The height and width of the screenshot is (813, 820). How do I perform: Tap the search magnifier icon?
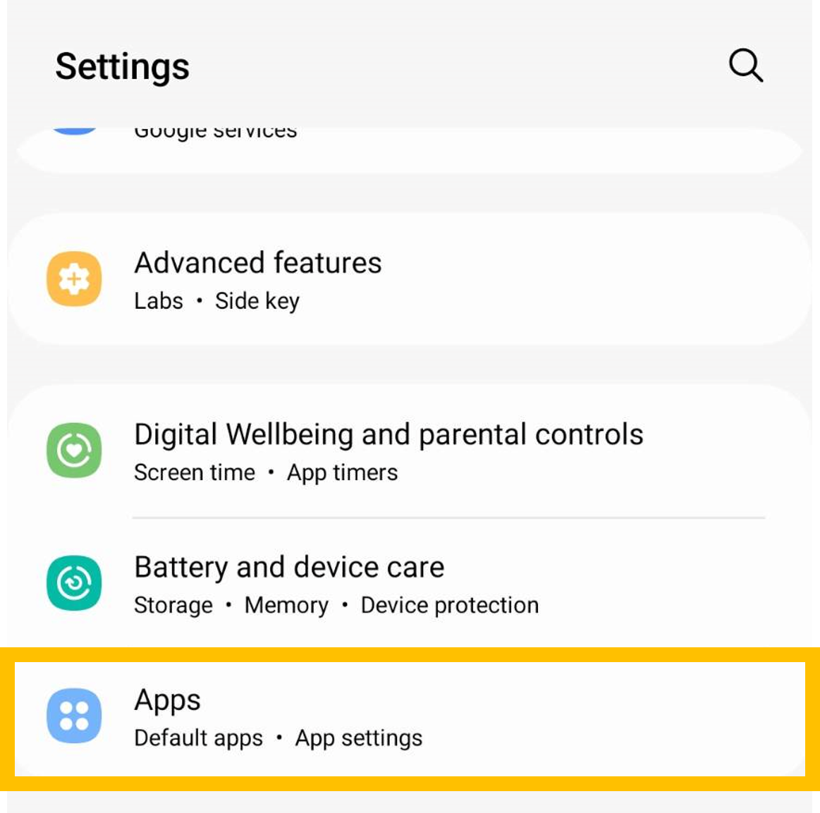point(746,66)
